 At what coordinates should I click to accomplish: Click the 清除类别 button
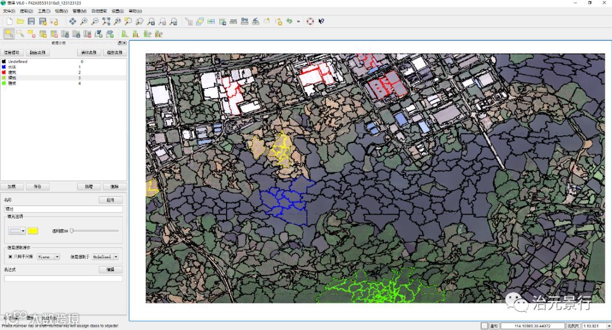click(x=88, y=52)
